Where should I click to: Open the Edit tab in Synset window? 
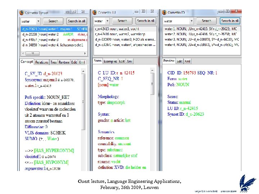(x=74, y=62)
